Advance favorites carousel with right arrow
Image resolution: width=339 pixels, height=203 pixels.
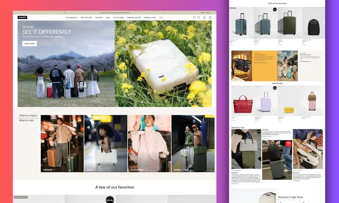pyautogui.click(x=324, y=22)
